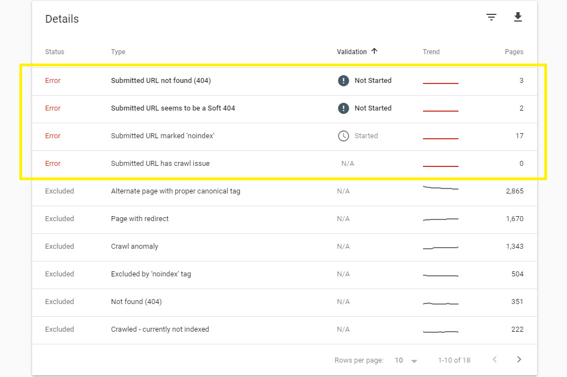This screenshot has height=377, width=567.
Task: Open 'Crawled - currently not indexed' row
Action: 285,329
